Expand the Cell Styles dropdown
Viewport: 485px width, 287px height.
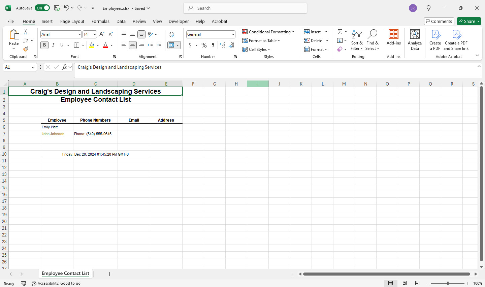pos(256,49)
